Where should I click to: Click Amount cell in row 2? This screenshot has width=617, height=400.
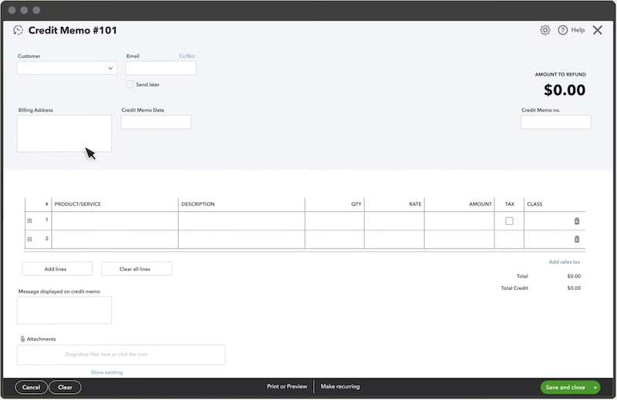coord(459,239)
